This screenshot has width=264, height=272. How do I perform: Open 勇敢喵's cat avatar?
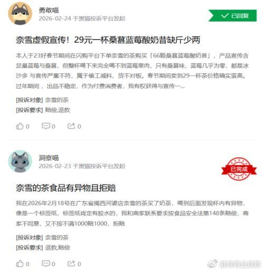point(20,14)
